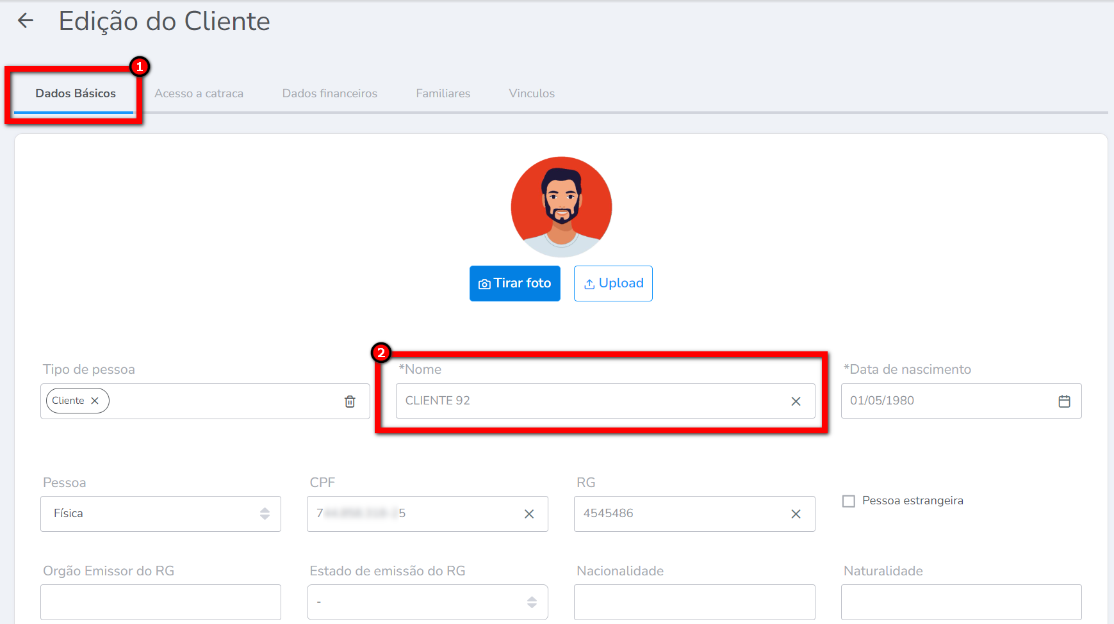
Task: Open the Vinculos tab
Action: coord(532,93)
